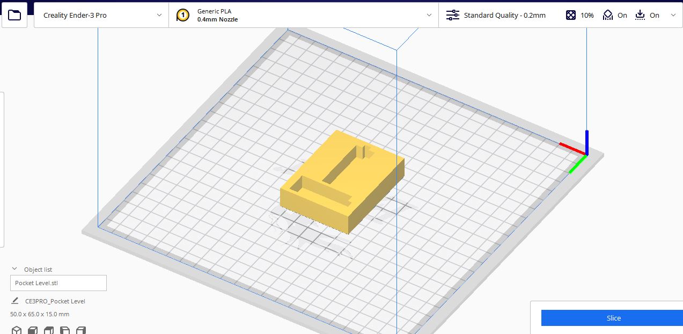
Task: Edit job name with pencil icon
Action: 15,301
